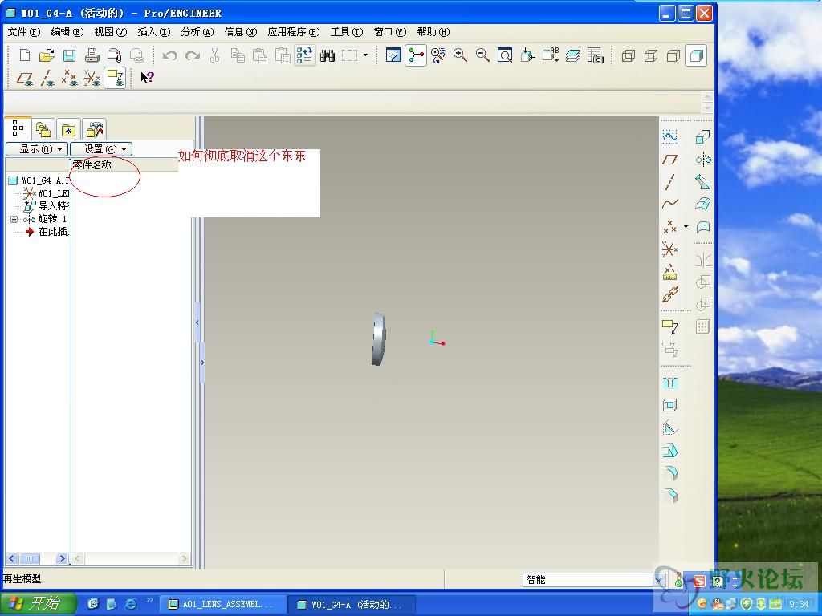Click the Refit model to screen icon
The height and width of the screenshot is (616, 822).
pyautogui.click(x=505, y=55)
